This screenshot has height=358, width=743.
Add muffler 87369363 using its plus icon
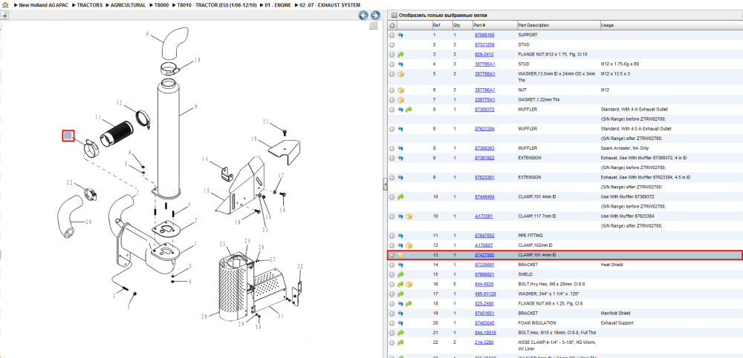tap(392, 148)
